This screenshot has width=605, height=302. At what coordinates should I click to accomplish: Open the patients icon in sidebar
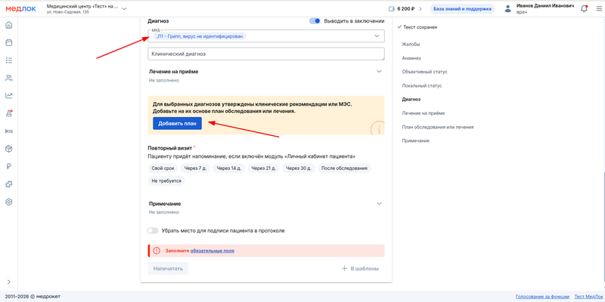click(9, 78)
